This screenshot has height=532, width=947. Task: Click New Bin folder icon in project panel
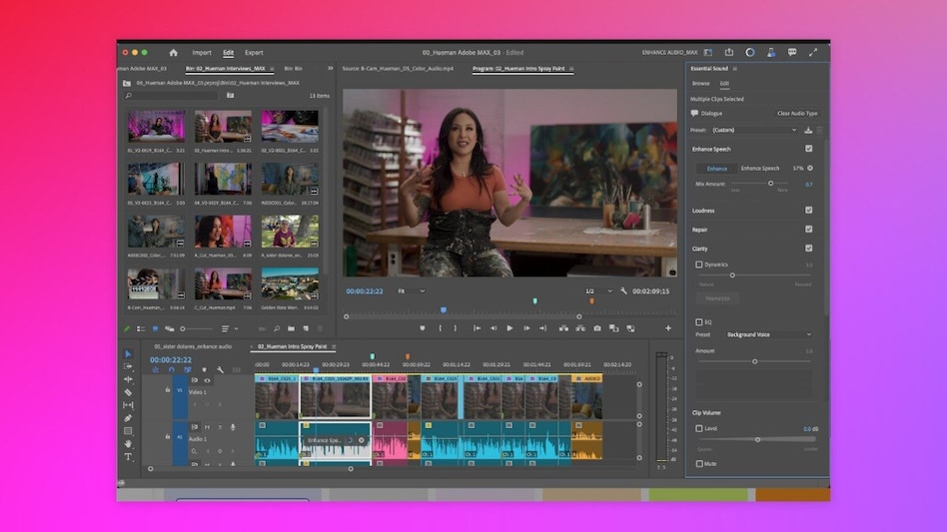click(291, 328)
